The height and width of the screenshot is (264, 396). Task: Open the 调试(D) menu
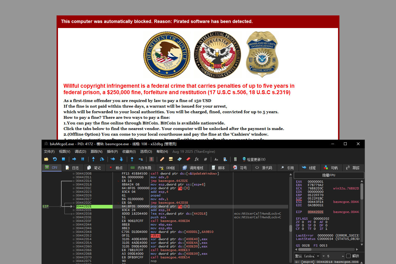[x=80, y=152]
